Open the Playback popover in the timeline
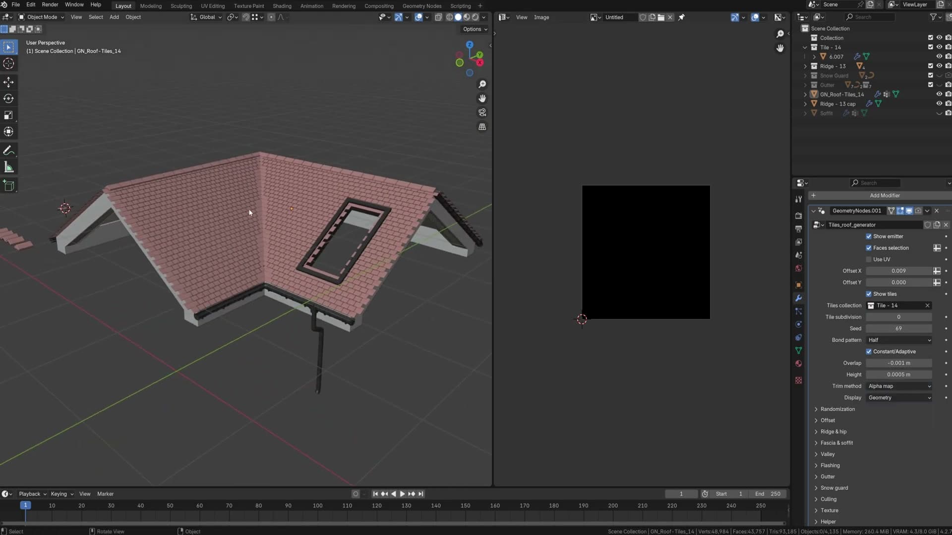The width and height of the screenshot is (952, 535). 32,494
